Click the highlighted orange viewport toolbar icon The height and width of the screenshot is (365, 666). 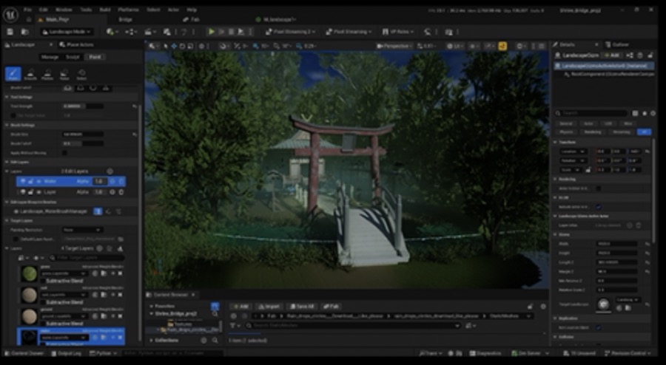click(x=502, y=47)
